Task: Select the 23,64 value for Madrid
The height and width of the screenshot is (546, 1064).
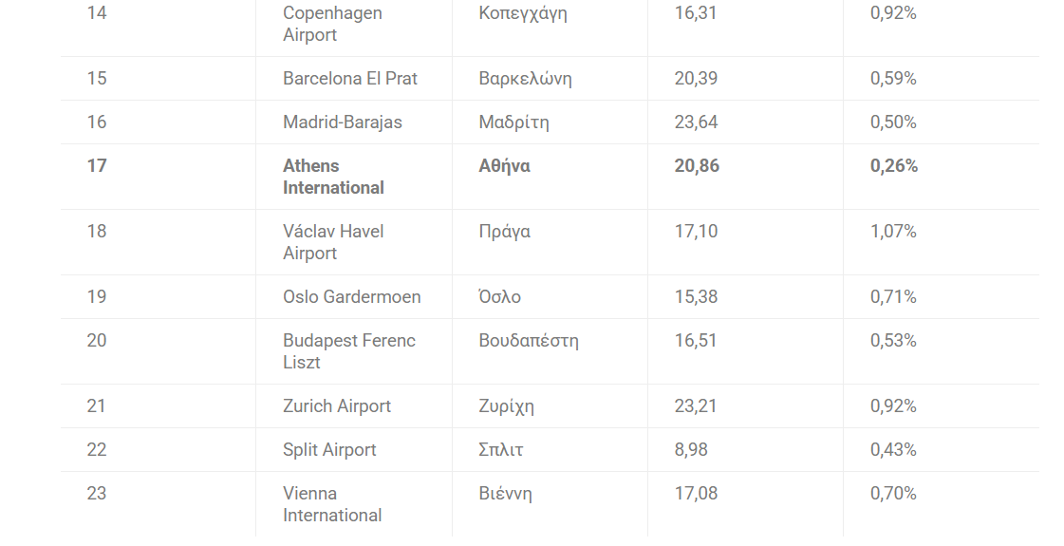Action: point(696,122)
